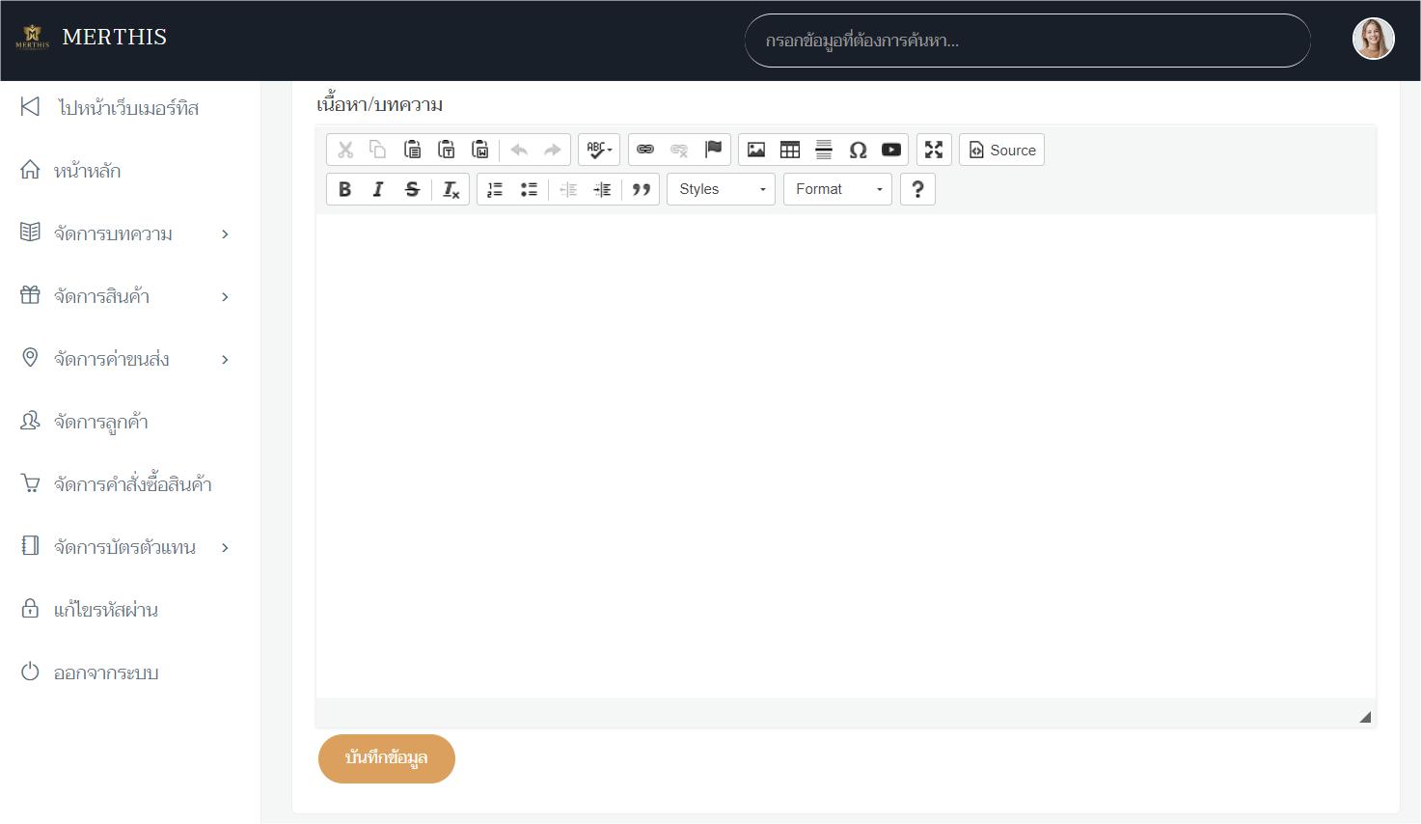Maximize the editor to fullscreen
Image resolution: width=1421 pixels, height=824 pixels.
click(x=934, y=150)
